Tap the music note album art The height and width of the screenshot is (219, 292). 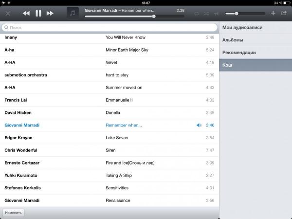[x=73, y=13]
